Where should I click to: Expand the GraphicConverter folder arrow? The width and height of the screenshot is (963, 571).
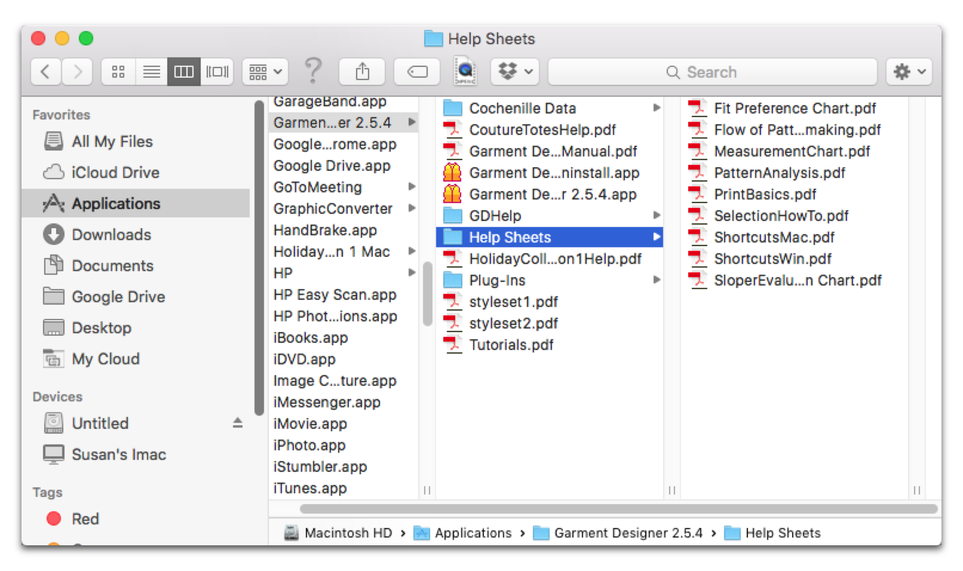point(412,208)
